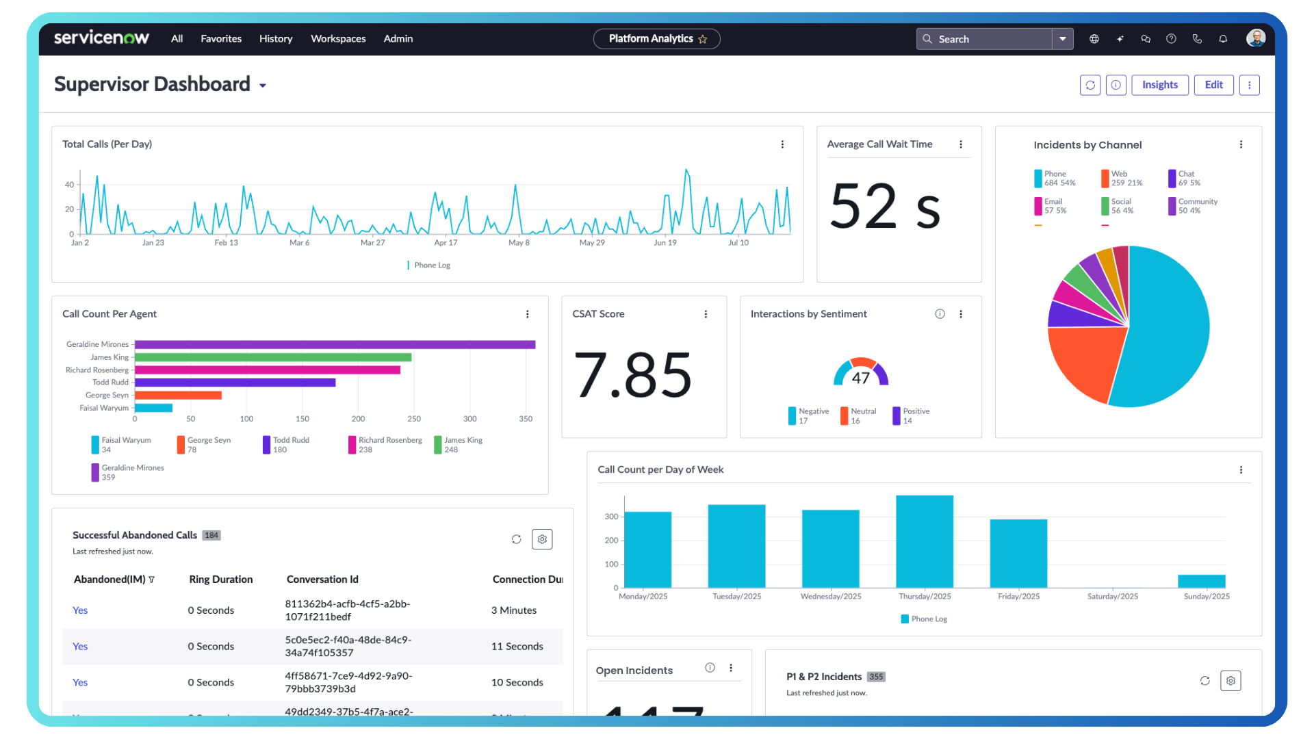
Task: Open settings gear on Successful Abandoned Calls
Action: click(542, 539)
